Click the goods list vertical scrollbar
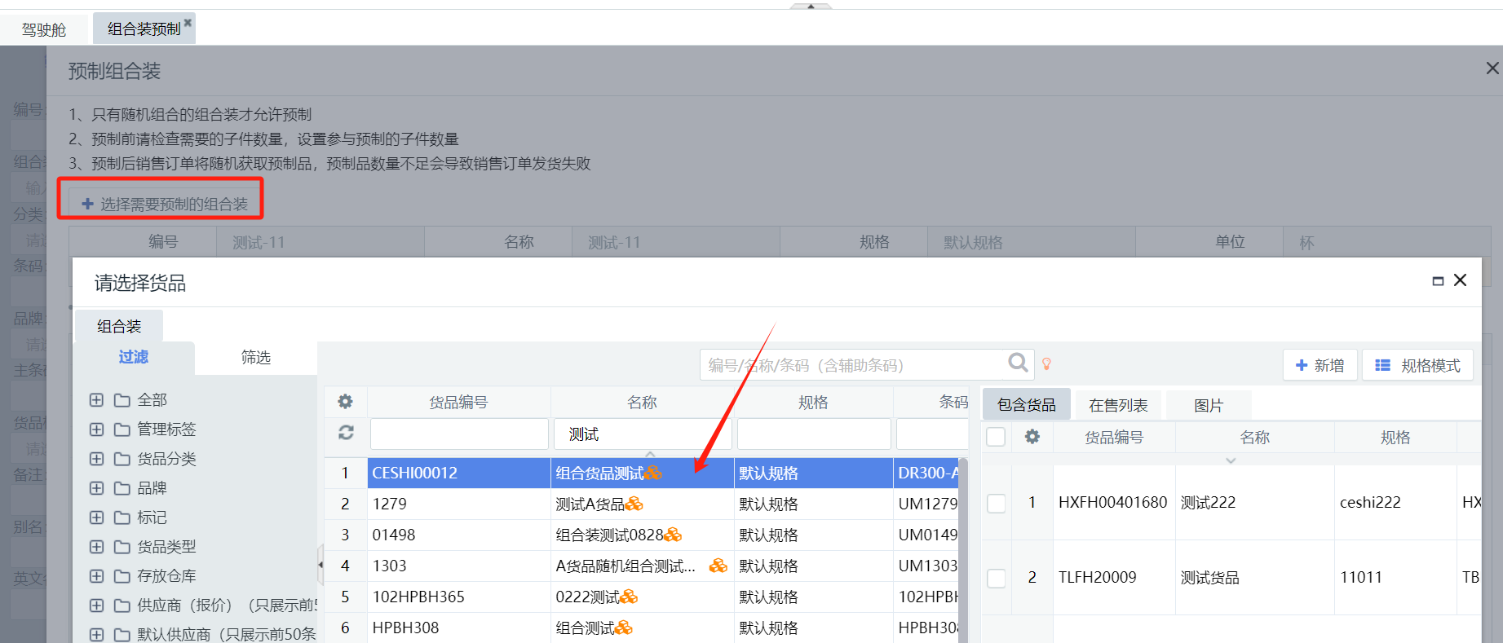The height and width of the screenshot is (643, 1503). [963, 554]
